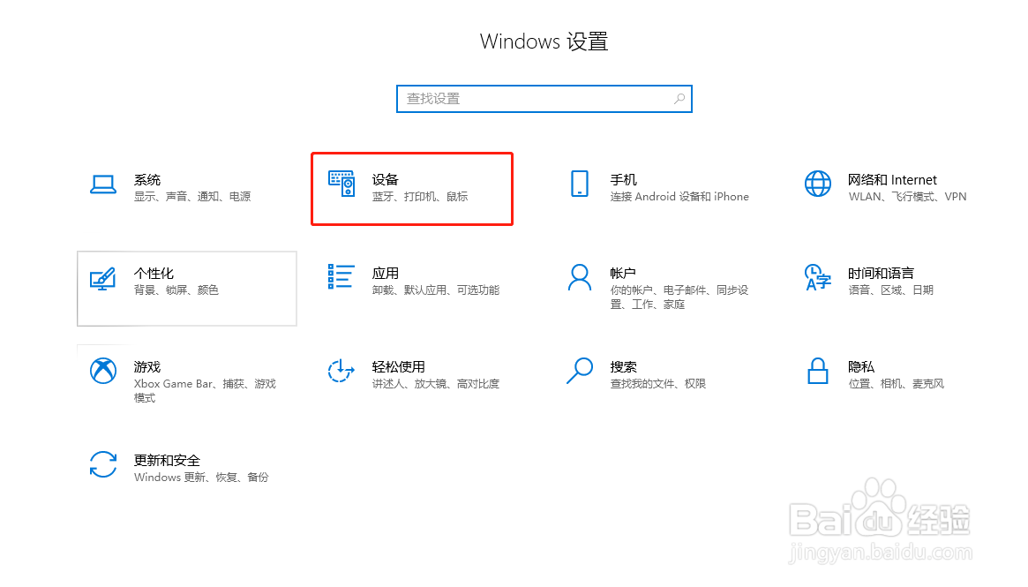This screenshot has height=587, width=1028.
Task: Click the text 连接 Android 设备和 iPhone
Action: point(679,197)
